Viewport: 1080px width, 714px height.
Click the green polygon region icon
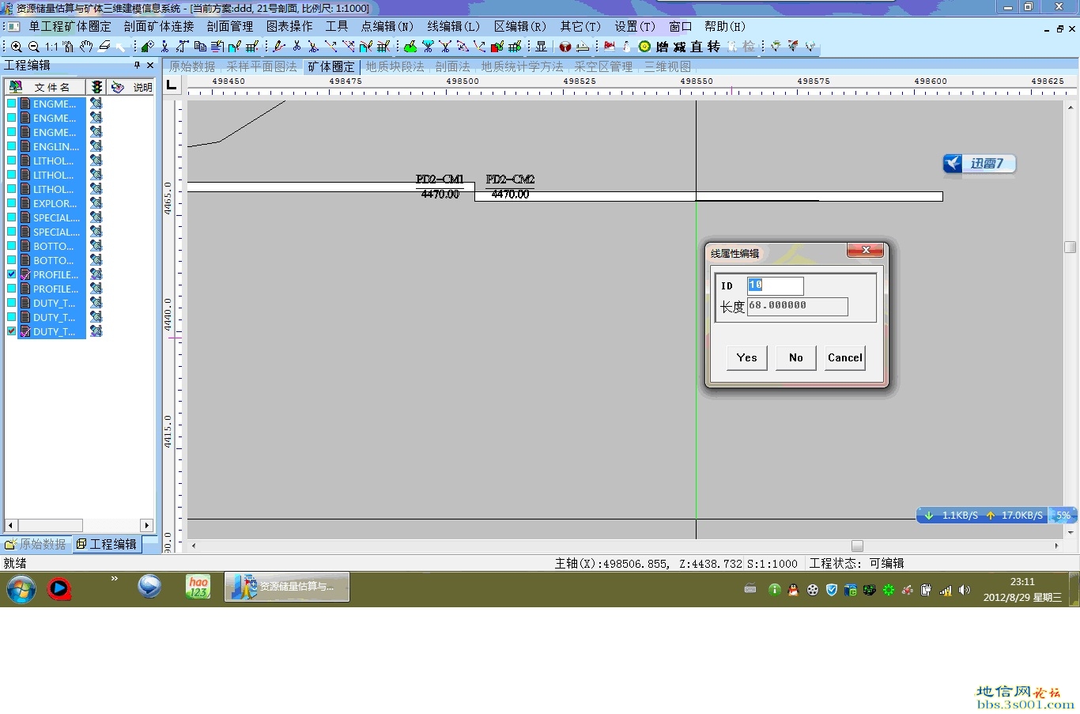pyautogui.click(x=410, y=47)
